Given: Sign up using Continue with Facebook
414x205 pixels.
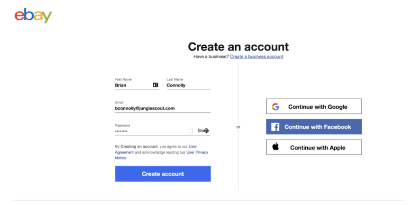Looking at the screenshot, I should [x=314, y=127].
